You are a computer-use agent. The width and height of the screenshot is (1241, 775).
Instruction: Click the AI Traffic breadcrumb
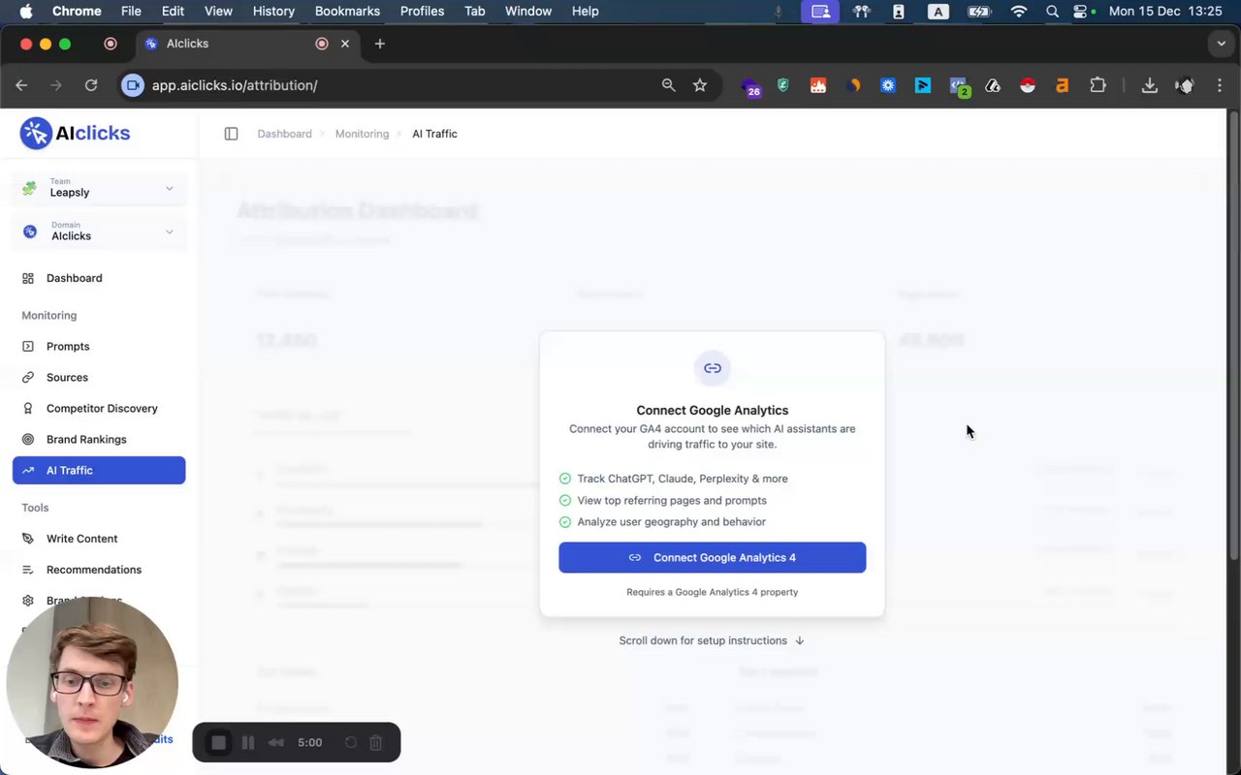[434, 134]
